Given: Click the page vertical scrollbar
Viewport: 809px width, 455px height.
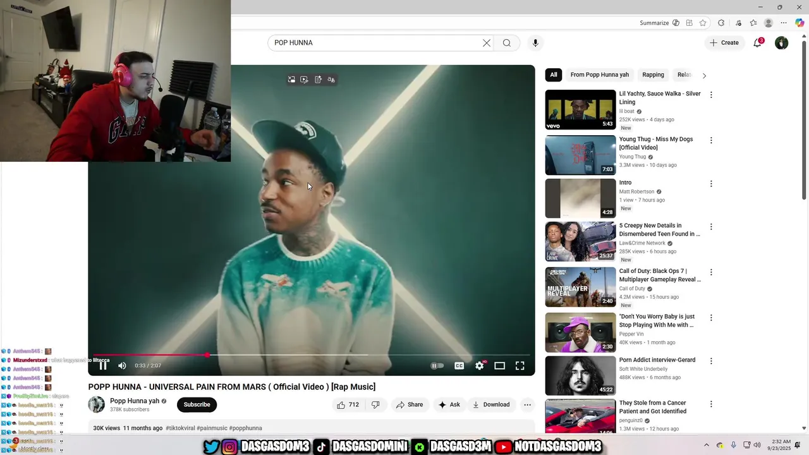Looking at the screenshot, I should (804, 120).
